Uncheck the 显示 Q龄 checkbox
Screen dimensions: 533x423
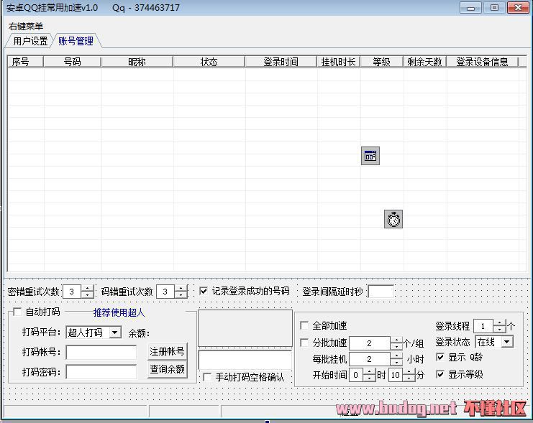click(440, 357)
